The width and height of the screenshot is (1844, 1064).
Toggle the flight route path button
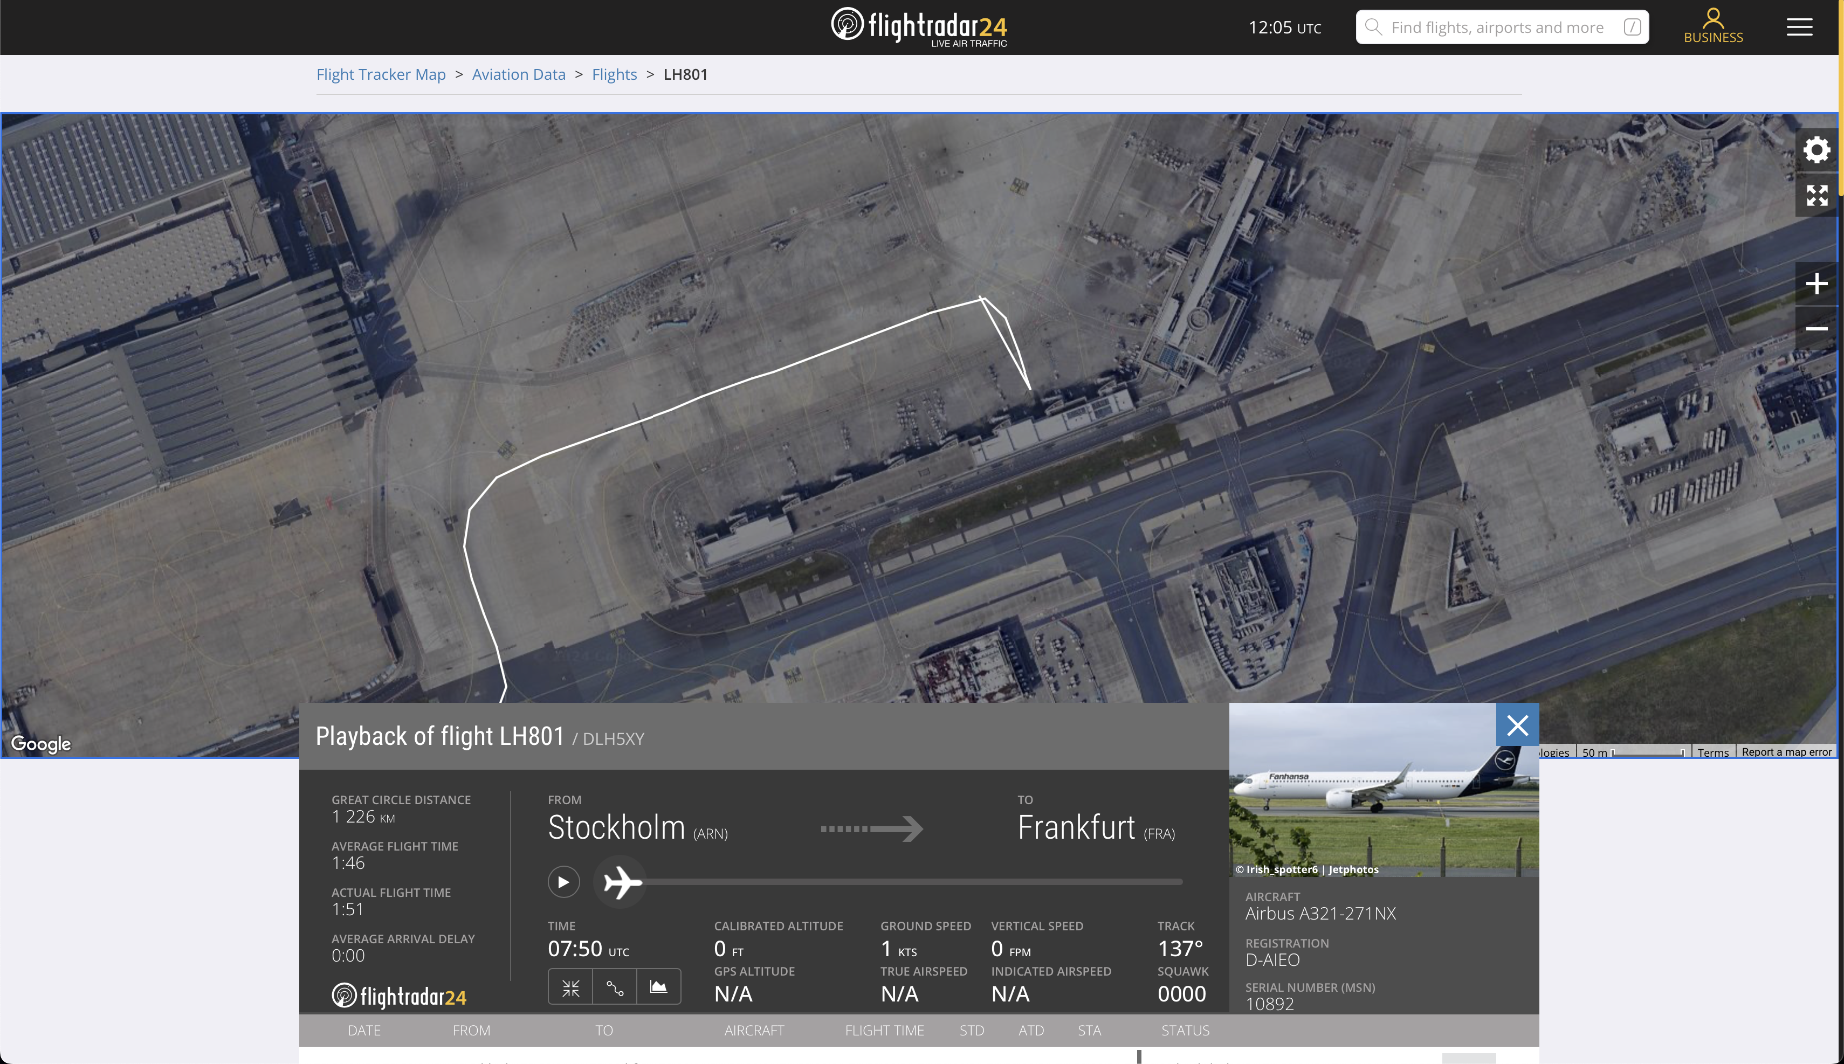coord(615,987)
